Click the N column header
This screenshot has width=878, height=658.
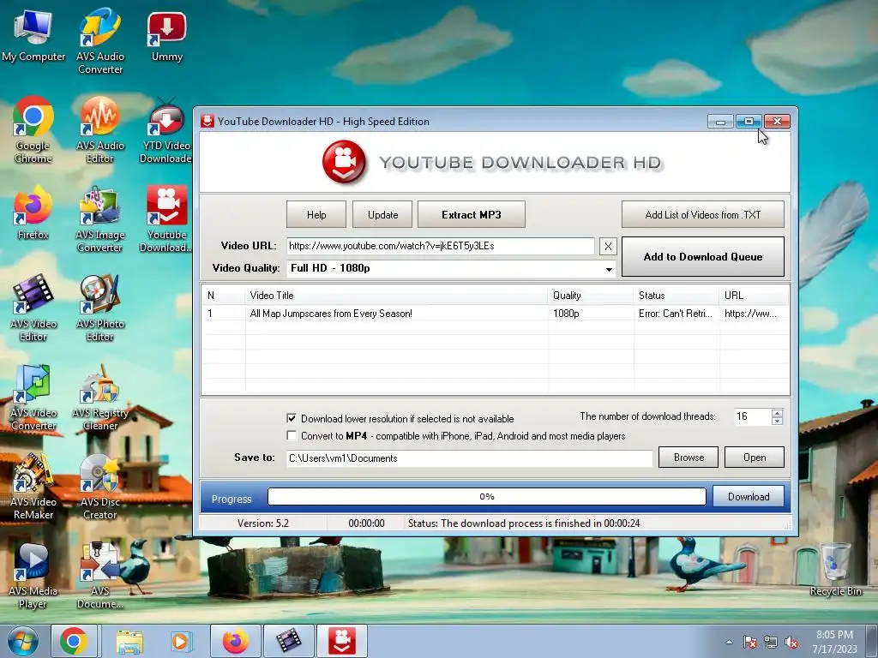224,296
